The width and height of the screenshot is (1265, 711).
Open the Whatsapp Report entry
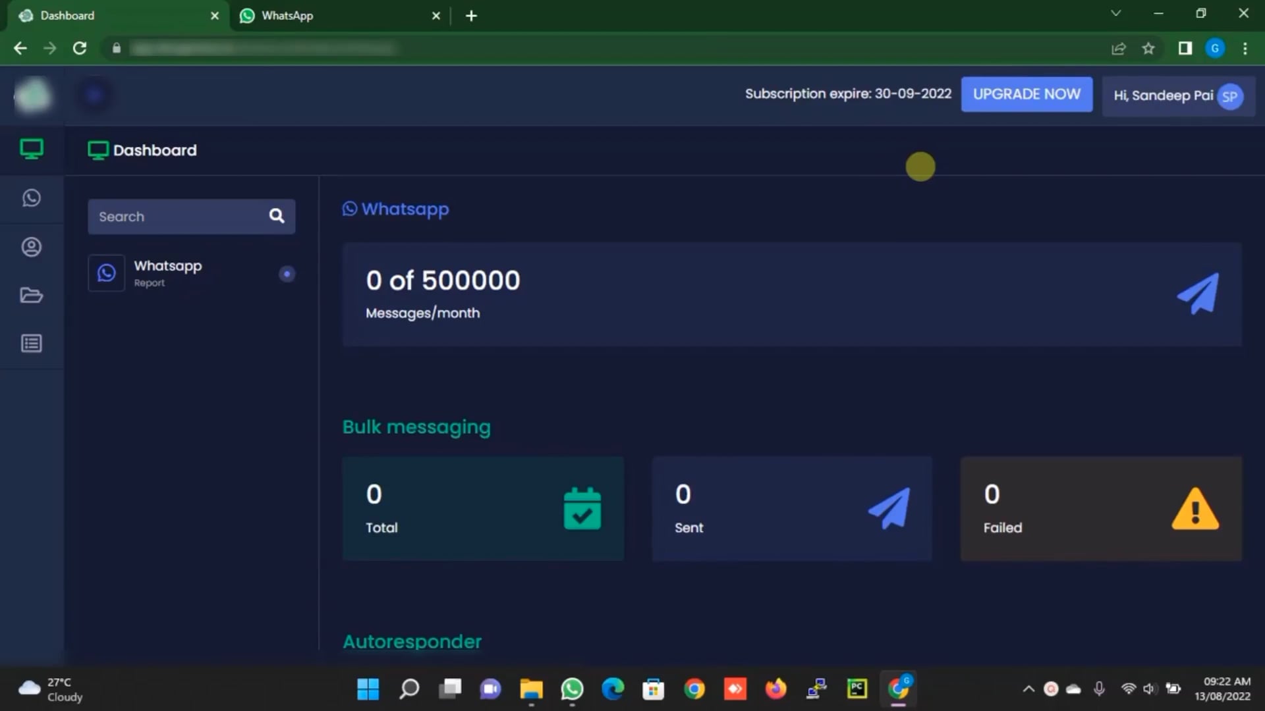(x=168, y=273)
